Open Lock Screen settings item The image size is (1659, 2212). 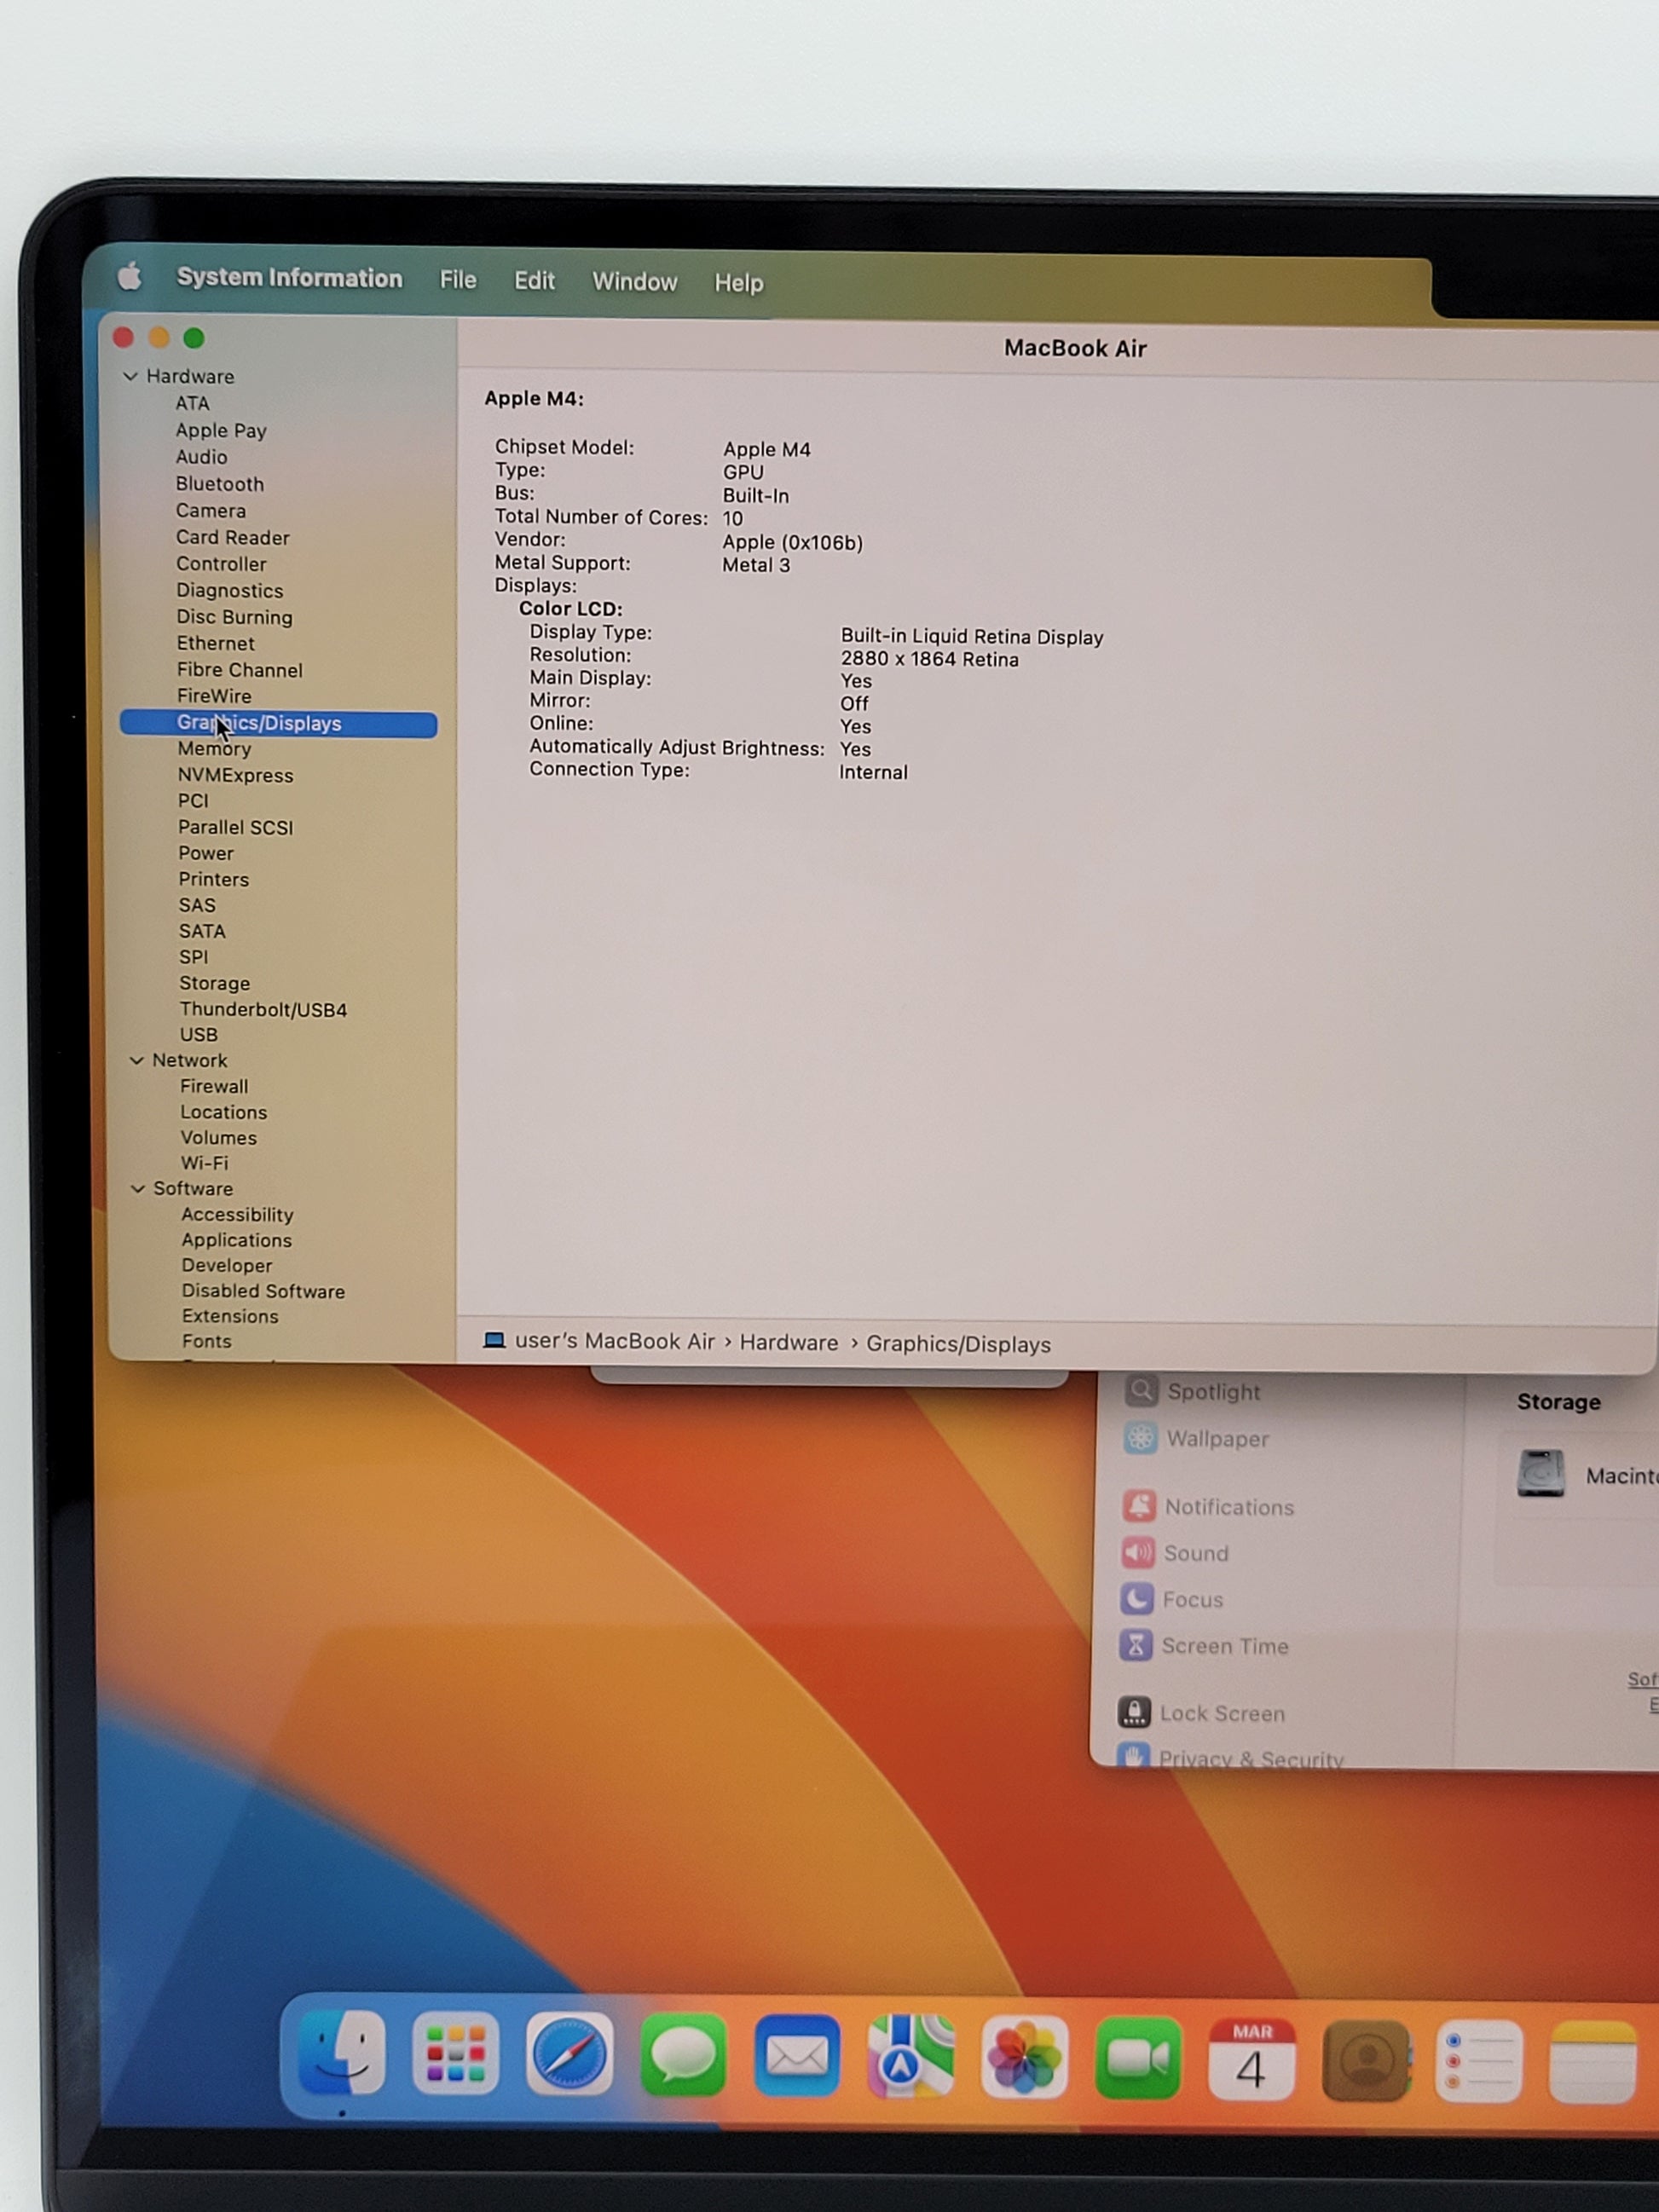coord(1221,1713)
